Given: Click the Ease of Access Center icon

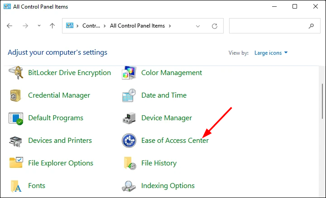Looking at the screenshot, I should tap(129, 141).
